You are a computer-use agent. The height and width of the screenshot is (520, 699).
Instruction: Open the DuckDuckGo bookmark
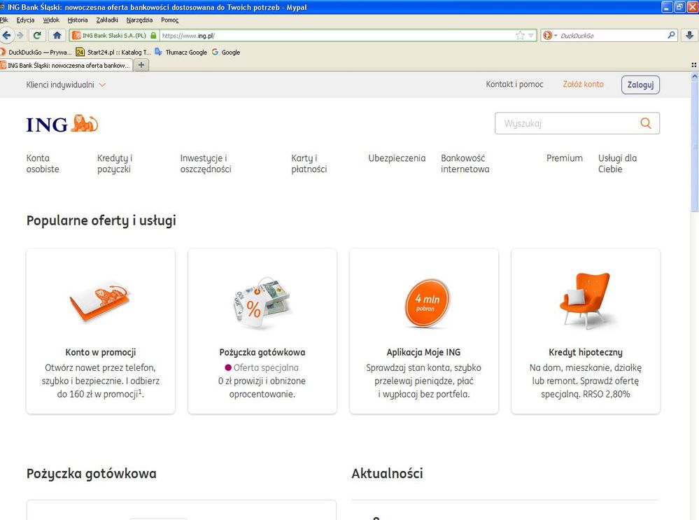[36, 52]
